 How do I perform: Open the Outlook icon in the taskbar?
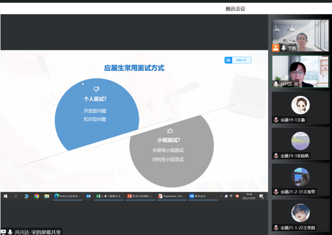point(88,196)
